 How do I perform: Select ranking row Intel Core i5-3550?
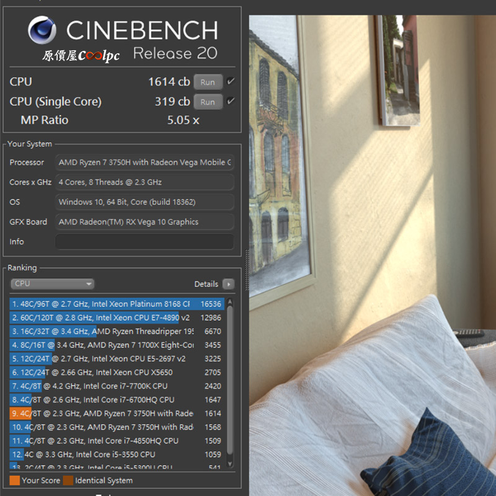point(117,454)
